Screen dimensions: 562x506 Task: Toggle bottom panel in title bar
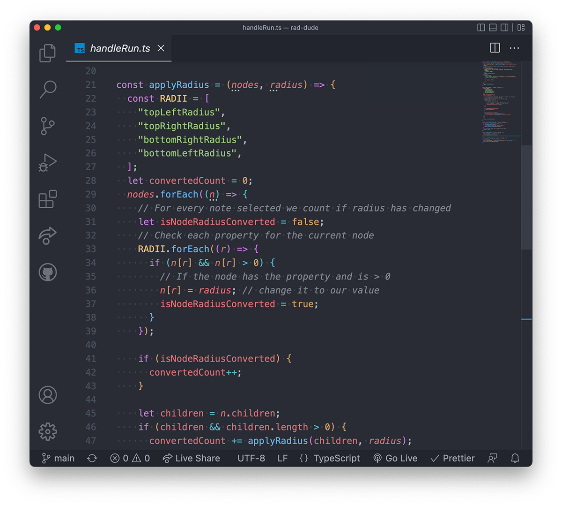[x=493, y=28]
